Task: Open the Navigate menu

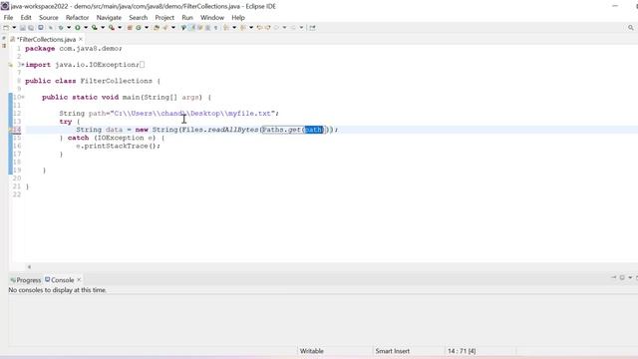Action: tap(109, 18)
